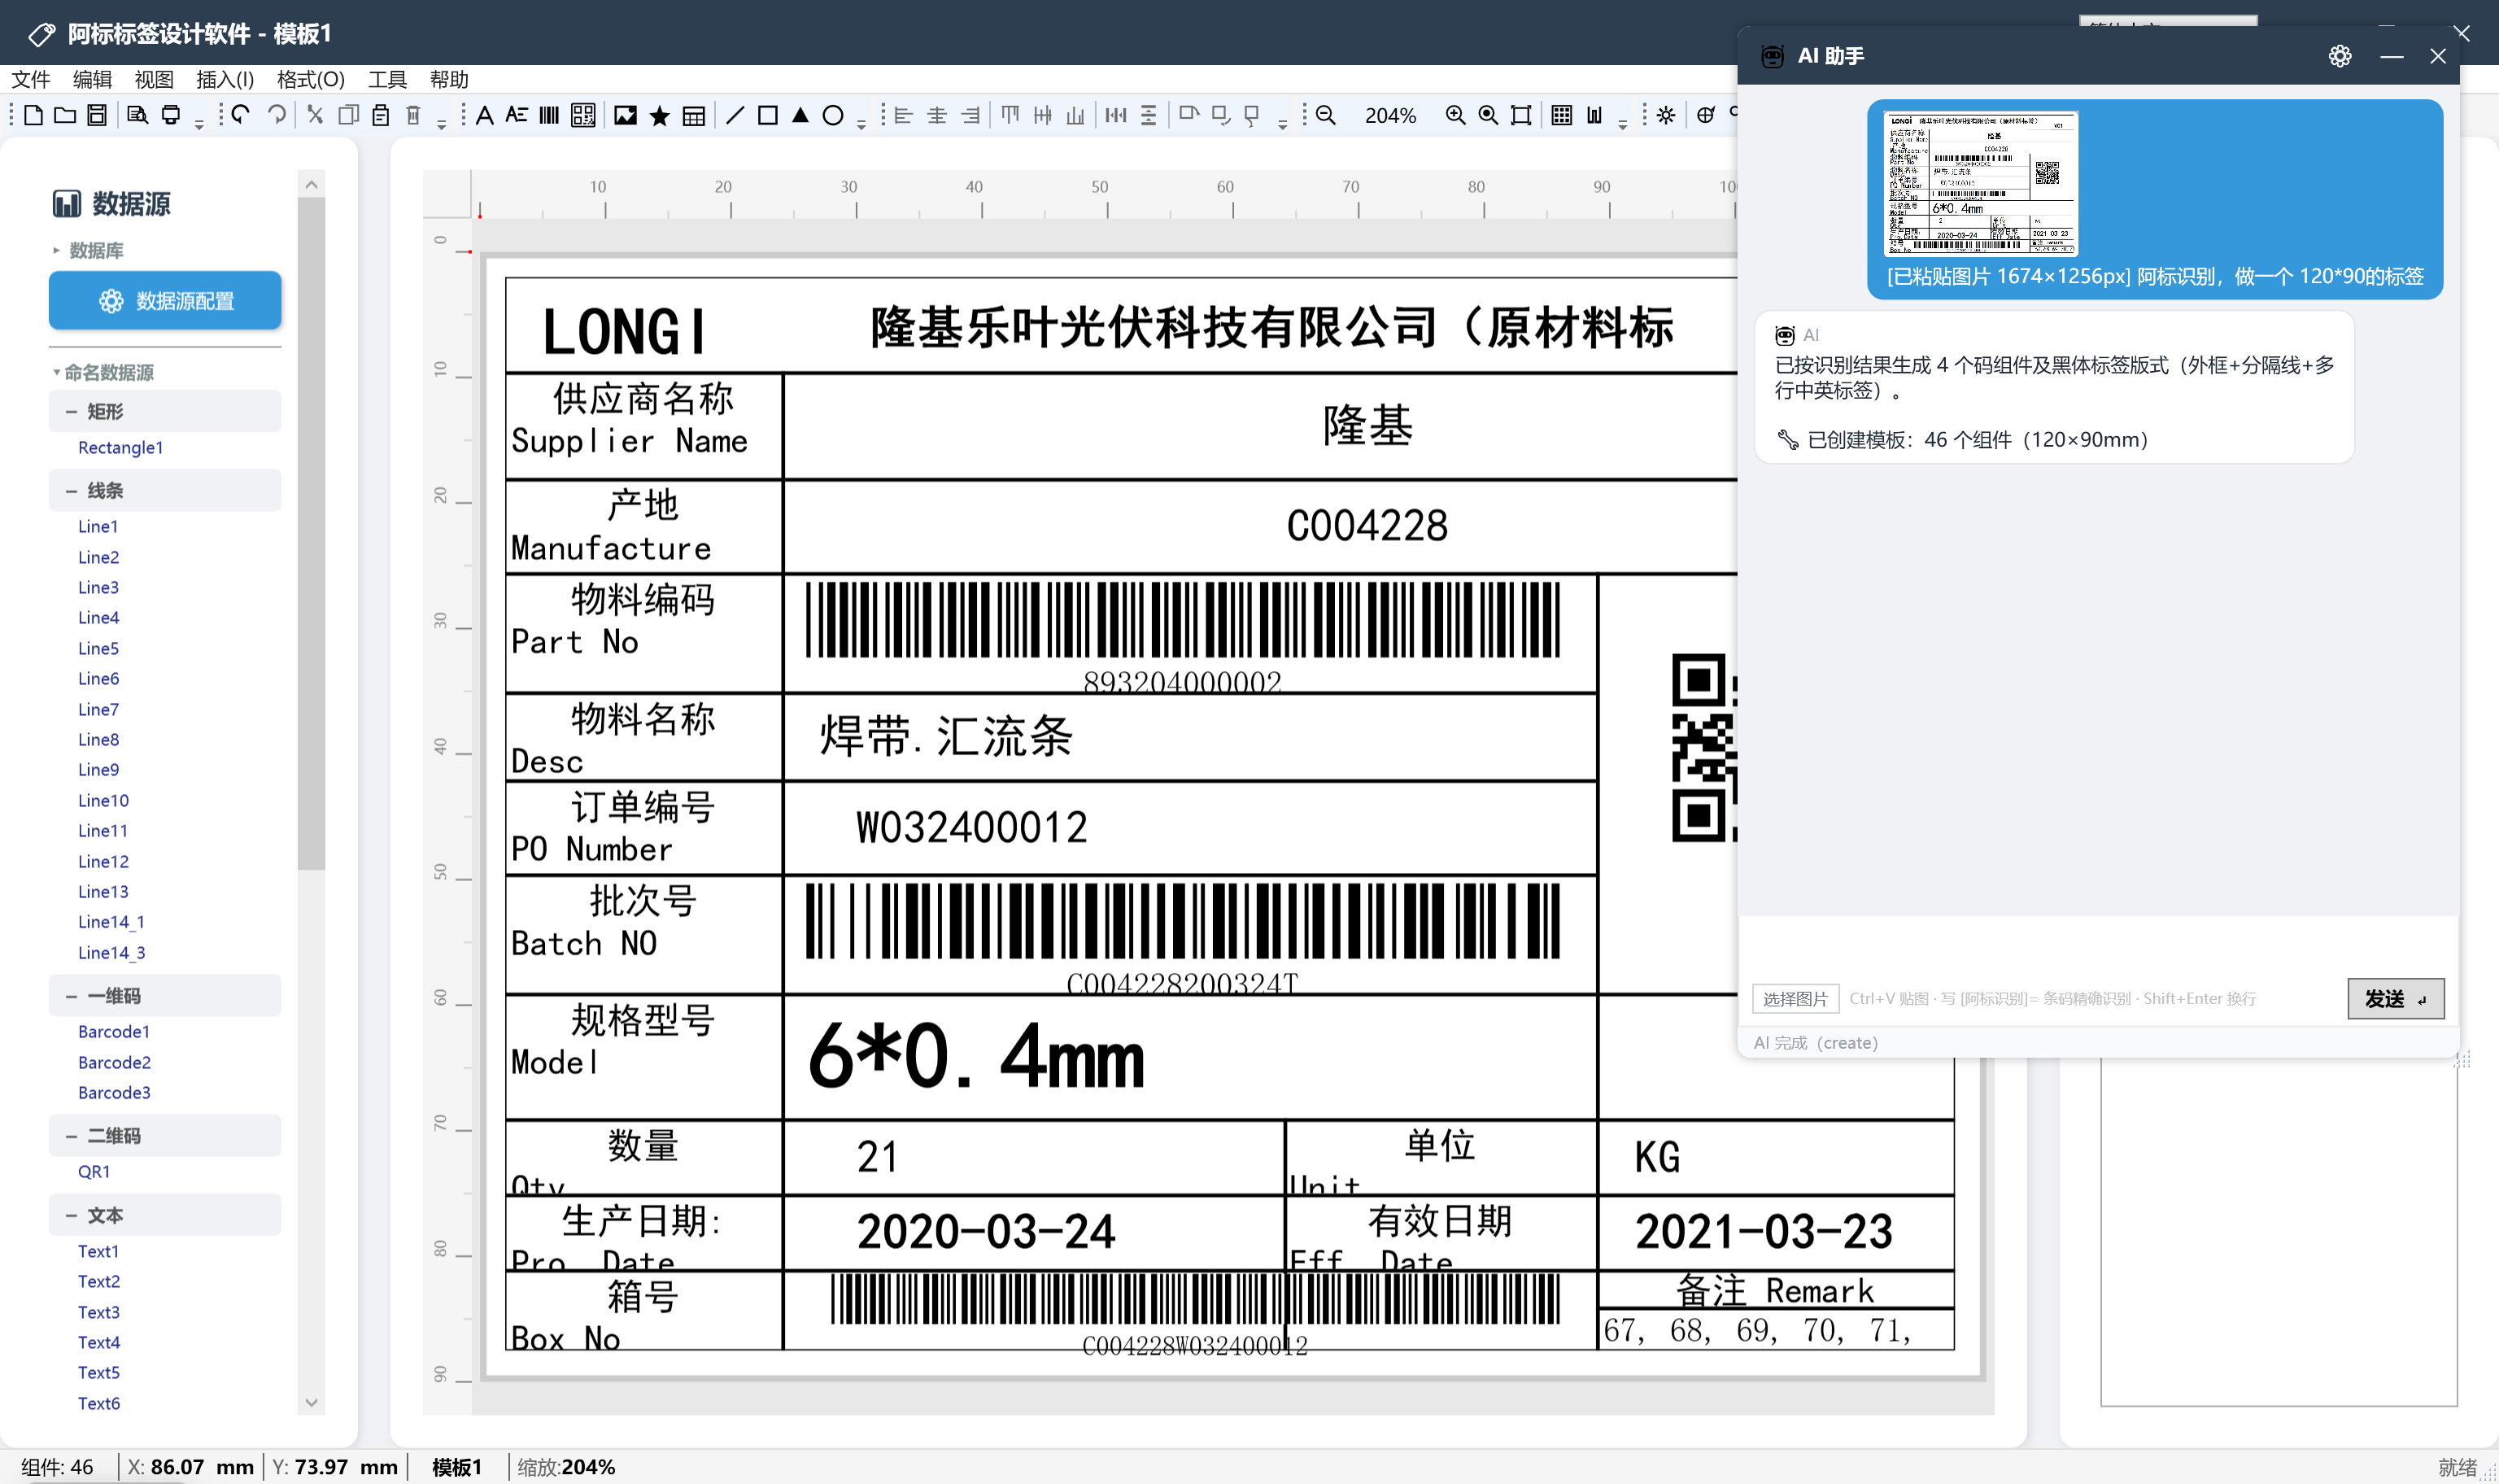2499x1484 pixels.
Task: Click the Align Left icon
Action: pos(904,115)
